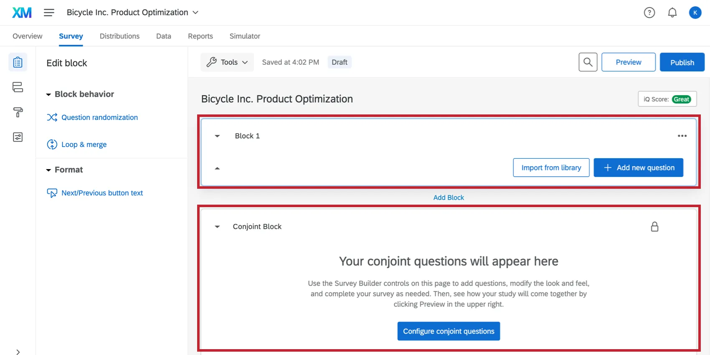This screenshot has width=710, height=355.
Task: Open the Tools dropdown
Action: tap(227, 62)
